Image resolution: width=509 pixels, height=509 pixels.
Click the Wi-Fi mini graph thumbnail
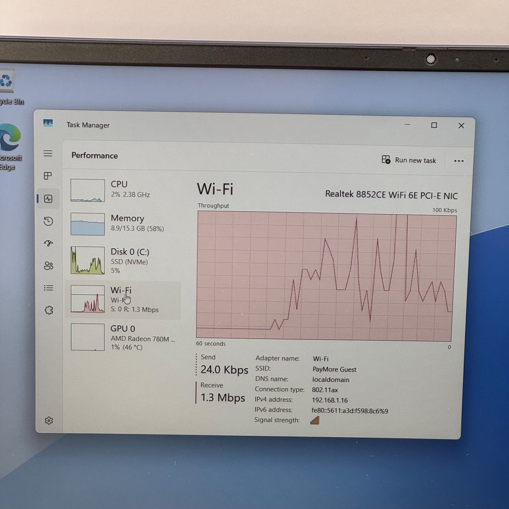pos(88,299)
